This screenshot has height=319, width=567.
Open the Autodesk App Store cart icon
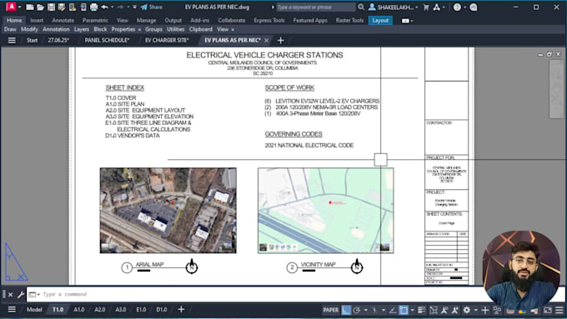(x=426, y=7)
